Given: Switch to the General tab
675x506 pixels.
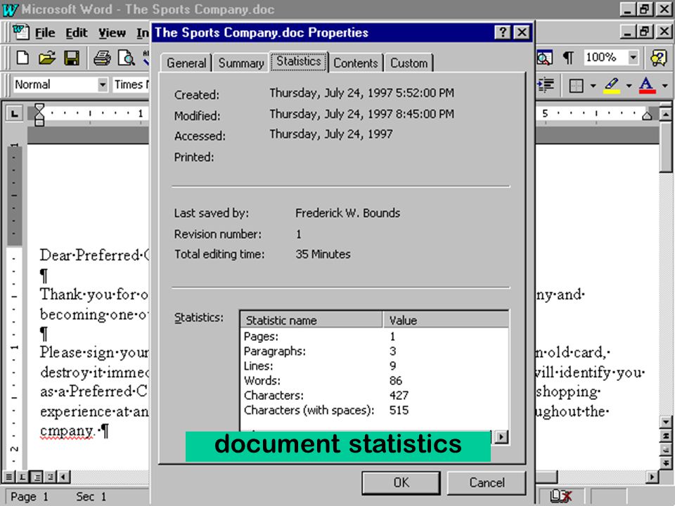Looking at the screenshot, I should pos(186,63).
